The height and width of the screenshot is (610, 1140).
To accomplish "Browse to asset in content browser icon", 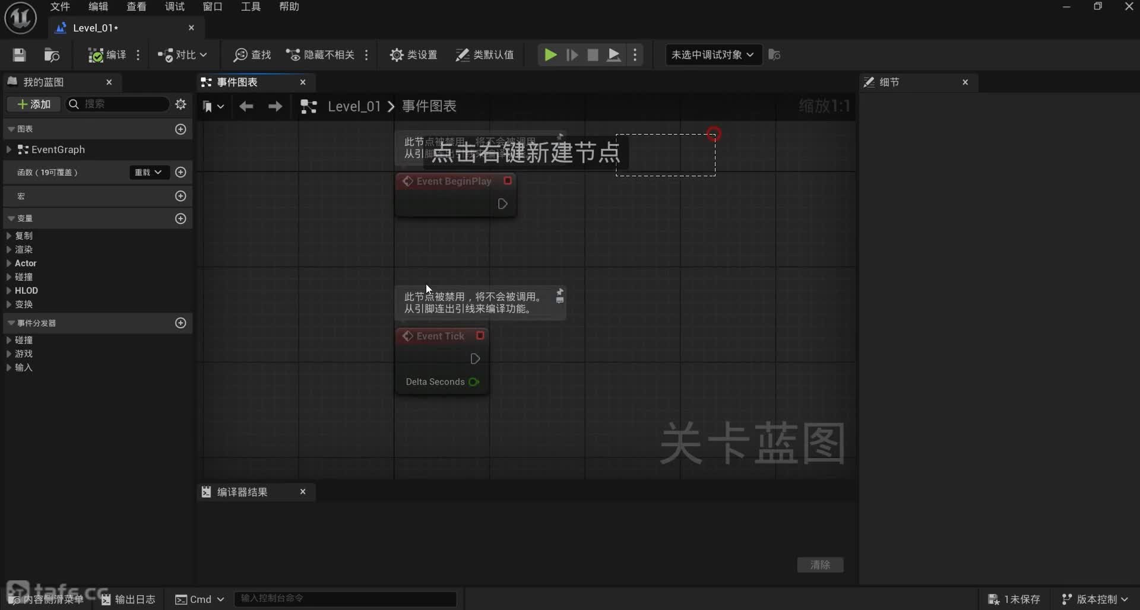I will [52, 55].
